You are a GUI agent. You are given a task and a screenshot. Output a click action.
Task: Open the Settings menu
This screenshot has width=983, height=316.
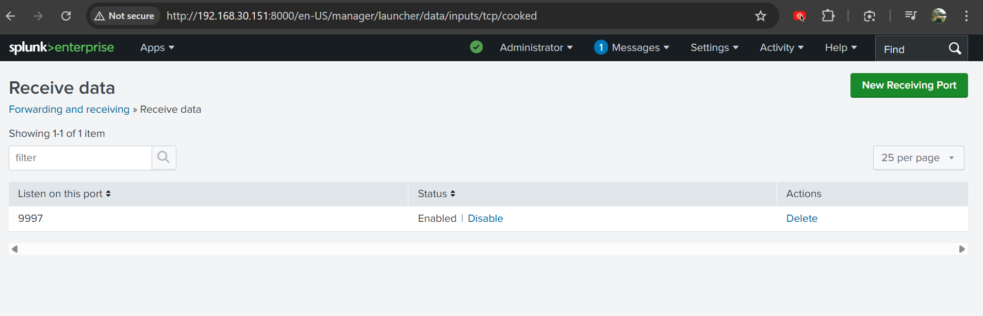[x=714, y=48]
